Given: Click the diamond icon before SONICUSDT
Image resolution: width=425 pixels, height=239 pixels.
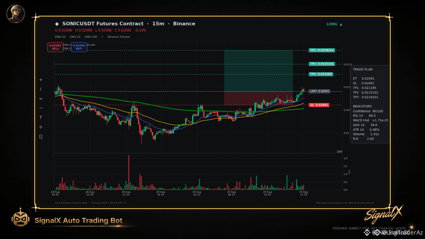Looking at the screenshot, I should coord(57,24).
